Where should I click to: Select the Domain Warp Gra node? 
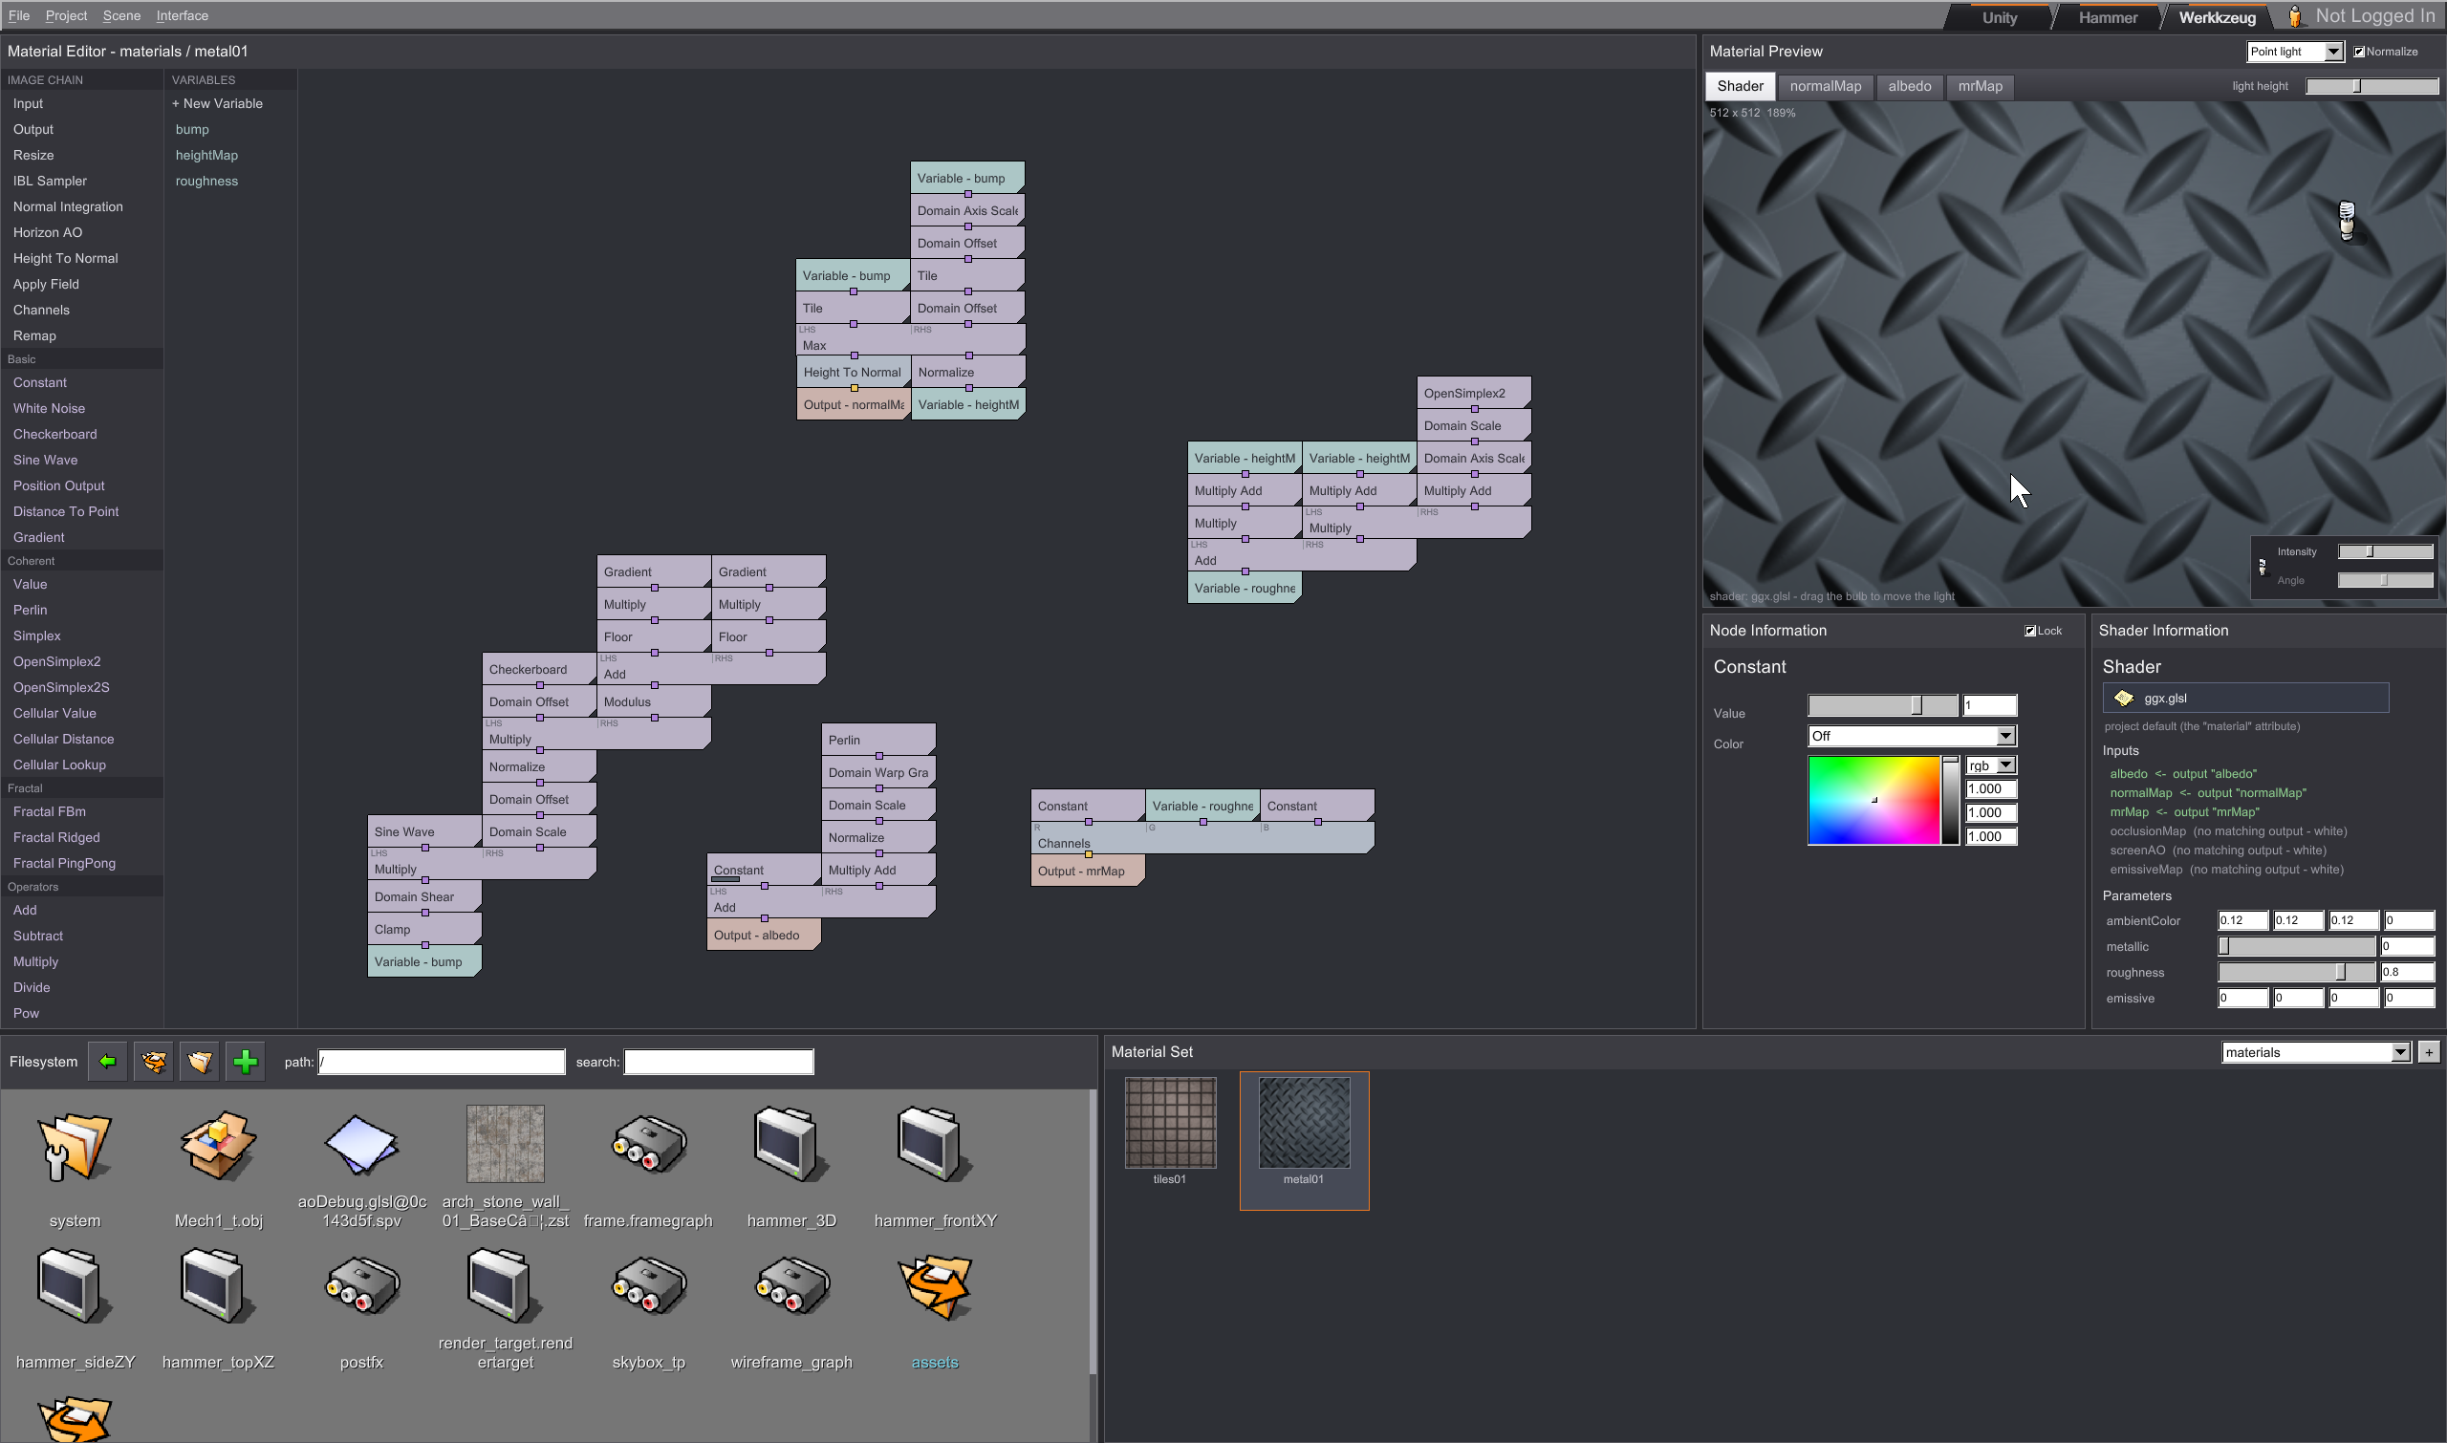[x=878, y=773]
